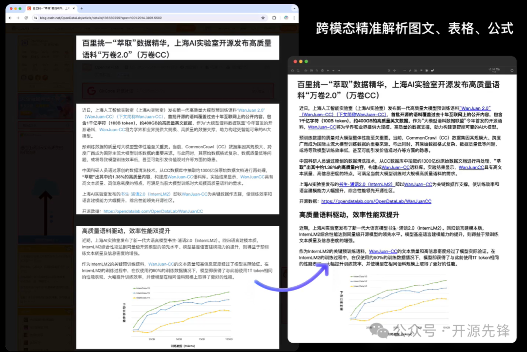
Task: Open the 书生·浦语2.0 (InternLM2) link in the editor window
Action: 366,184
